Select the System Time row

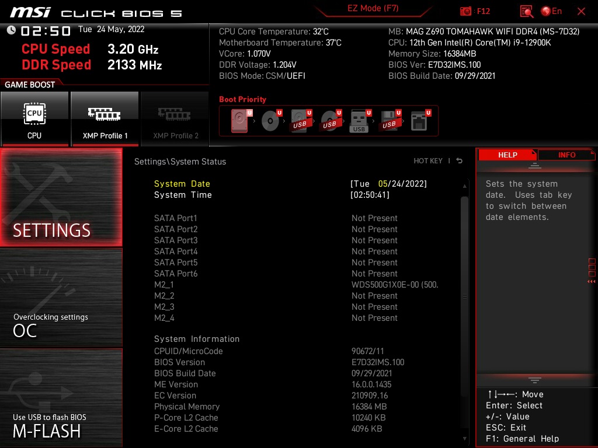tap(290, 195)
